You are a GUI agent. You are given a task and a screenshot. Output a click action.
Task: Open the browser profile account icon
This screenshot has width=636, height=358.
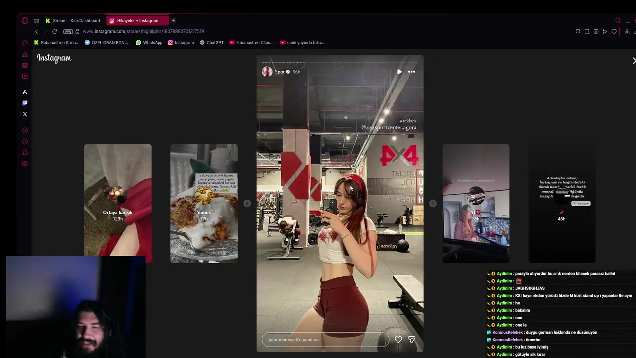pos(627,32)
